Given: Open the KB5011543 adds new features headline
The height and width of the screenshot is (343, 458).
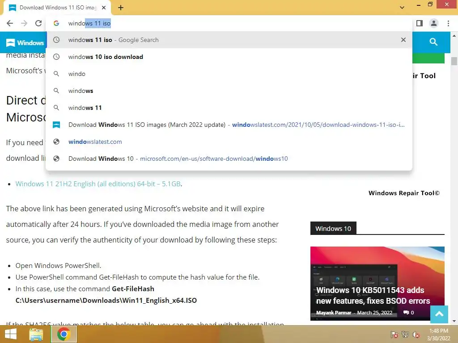Looking at the screenshot, I should [x=373, y=296].
